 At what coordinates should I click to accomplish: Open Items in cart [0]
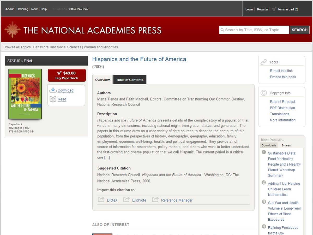point(288,9)
